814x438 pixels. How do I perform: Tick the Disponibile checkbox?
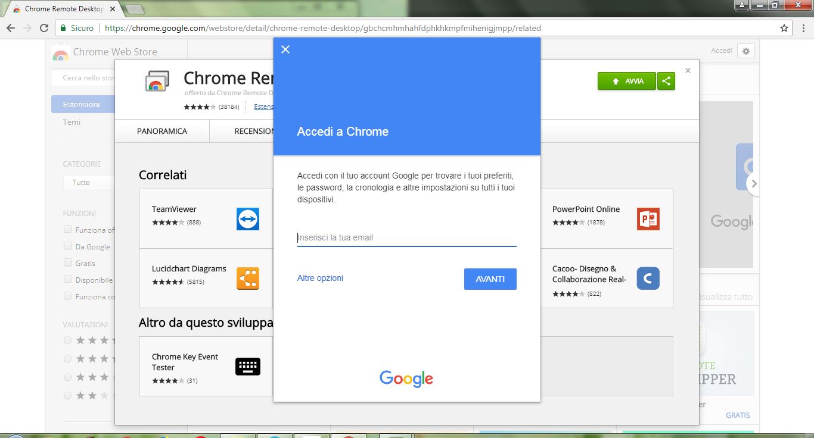click(67, 279)
